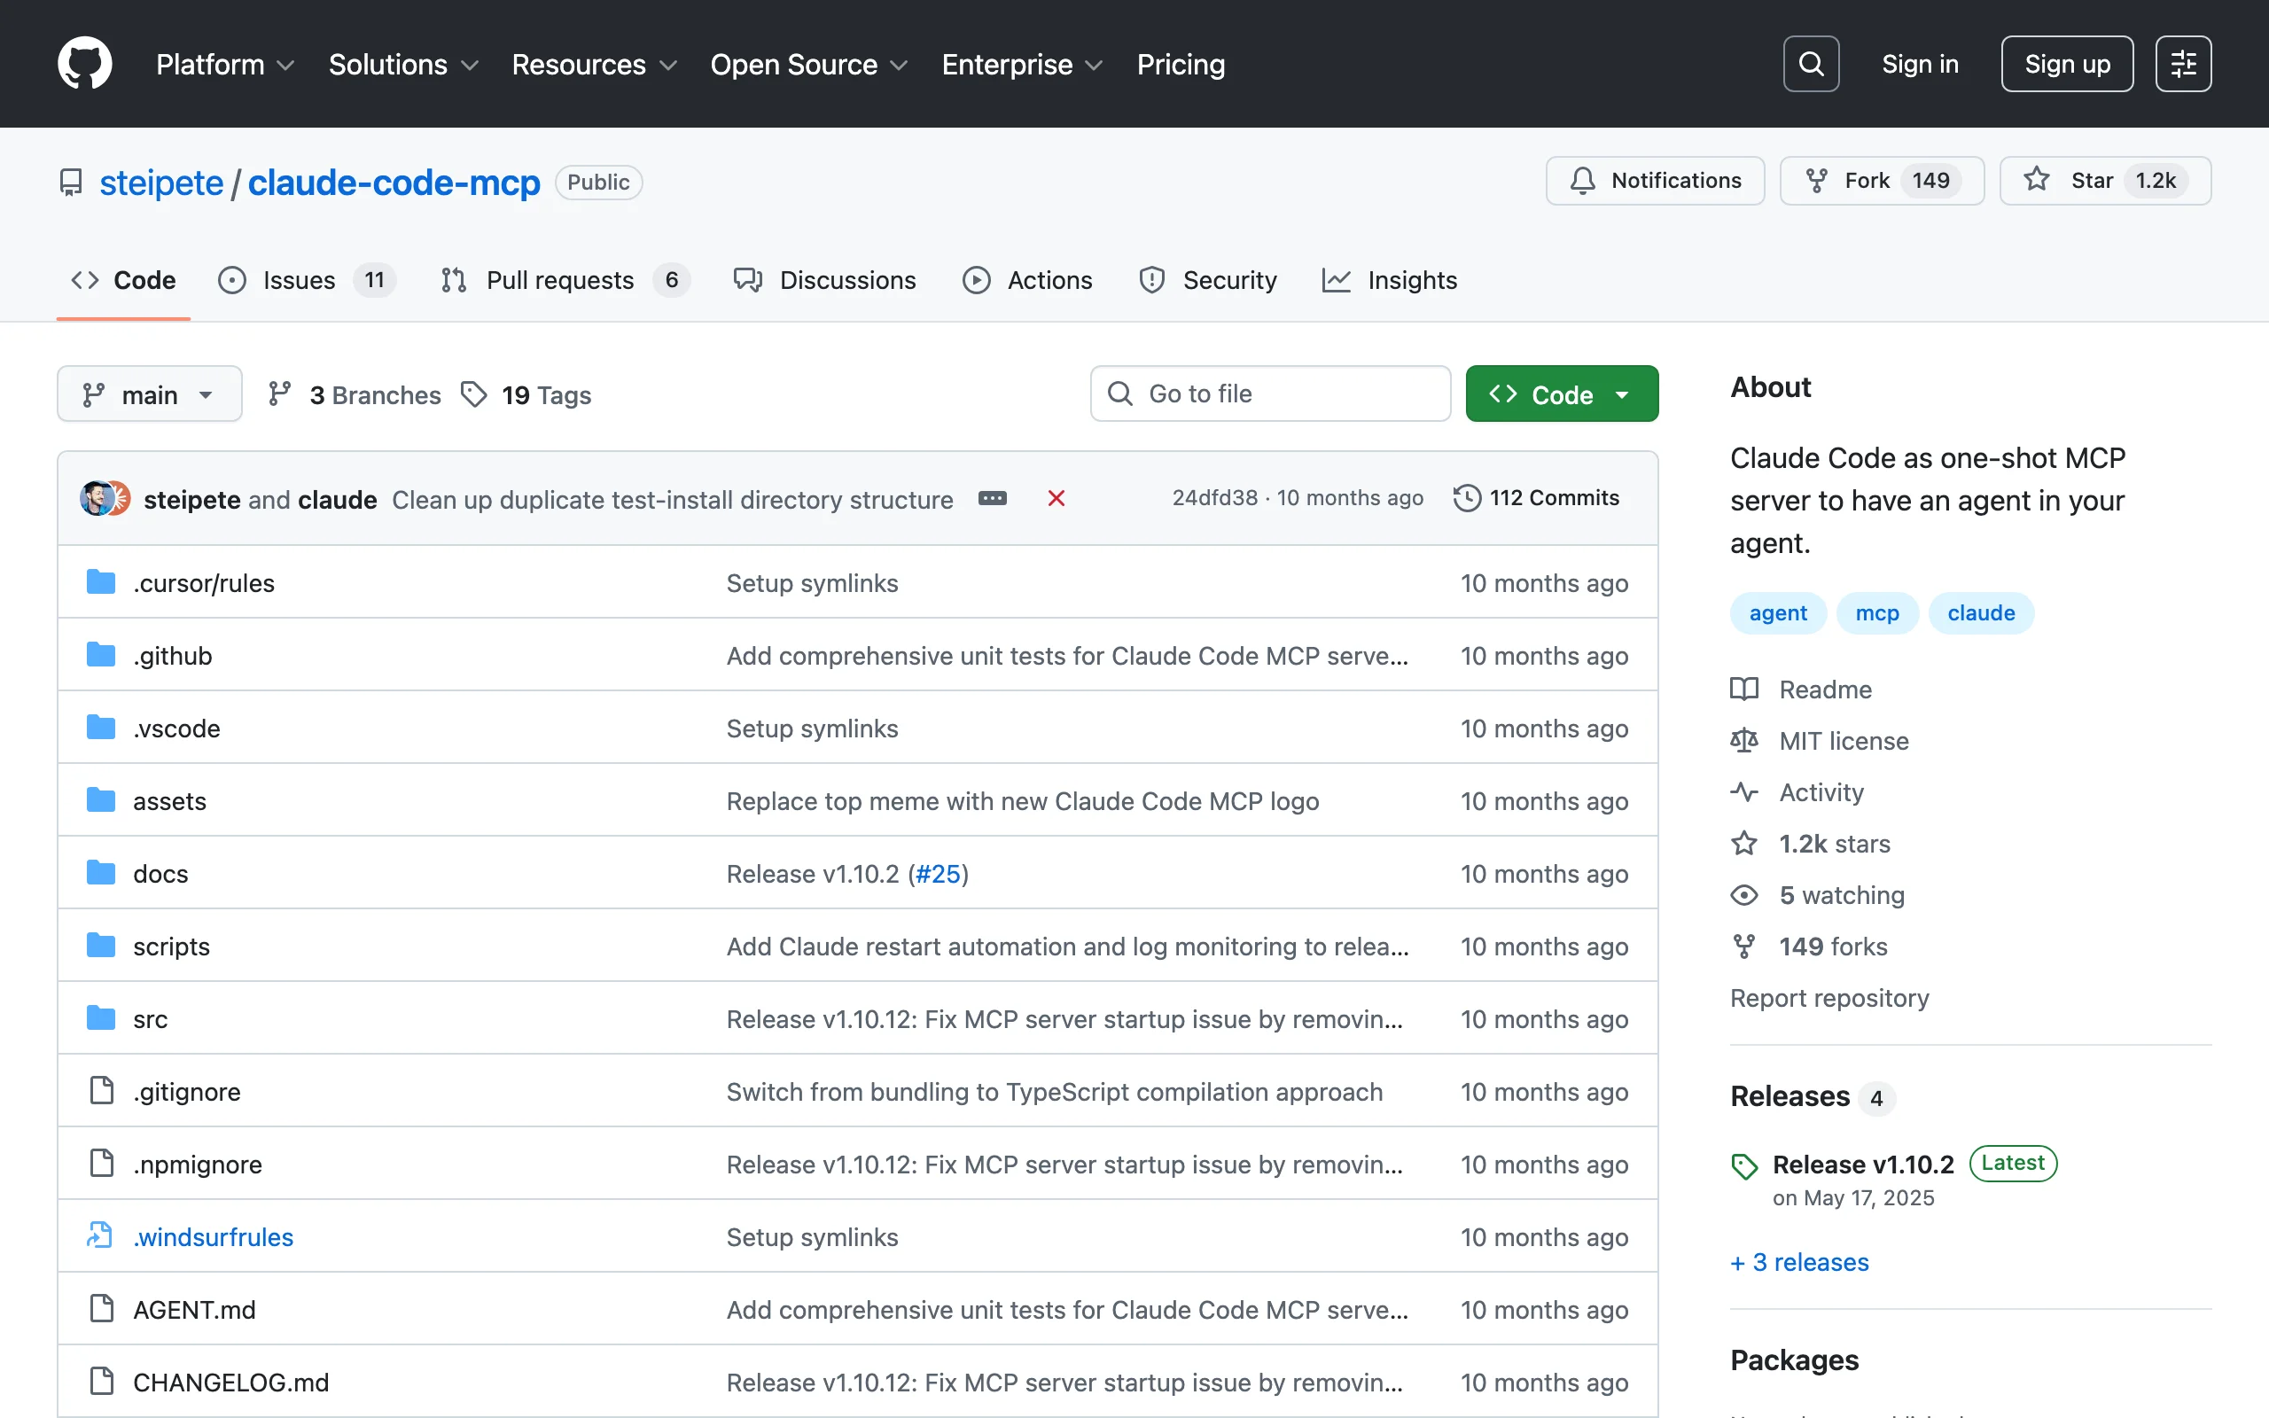Click the failed status red X icon

pyautogui.click(x=1056, y=499)
